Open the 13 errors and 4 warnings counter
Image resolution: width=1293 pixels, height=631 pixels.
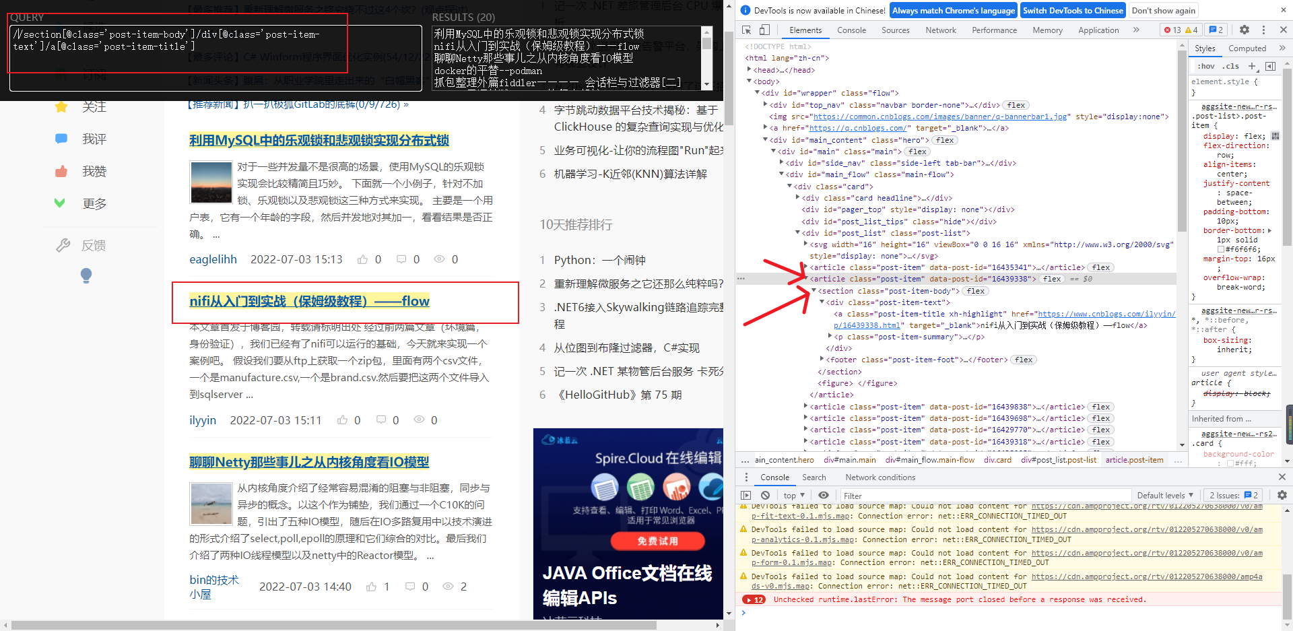tap(1182, 30)
